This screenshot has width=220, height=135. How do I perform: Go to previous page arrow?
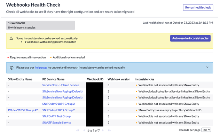[84, 130]
